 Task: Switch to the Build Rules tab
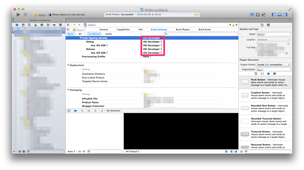click(204, 30)
